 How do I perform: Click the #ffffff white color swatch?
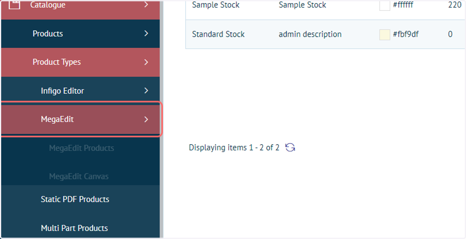coord(384,5)
